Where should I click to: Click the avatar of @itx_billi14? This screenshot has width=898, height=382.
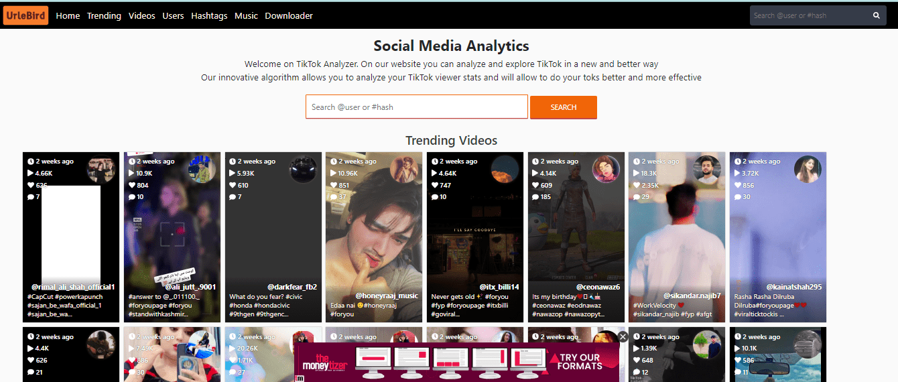pyautogui.click(x=505, y=170)
